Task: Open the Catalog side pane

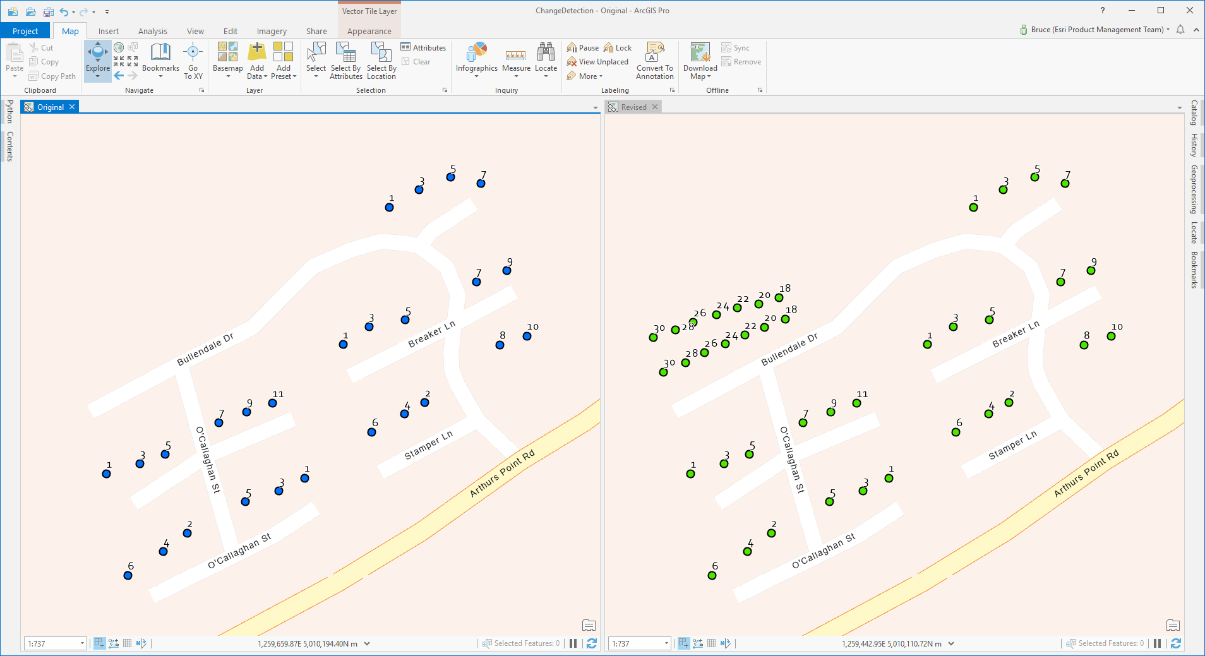Action: click(x=1194, y=112)
